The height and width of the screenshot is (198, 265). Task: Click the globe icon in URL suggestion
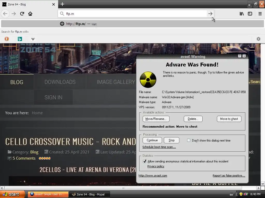pos(62,24)
